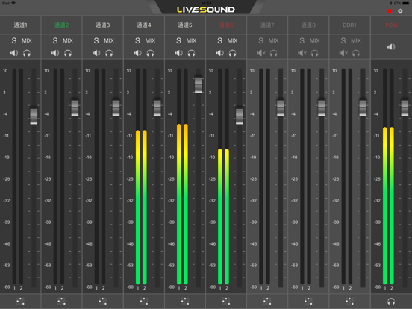
Task: Mute channel 通道4 speaker icon
Action: 137,53
